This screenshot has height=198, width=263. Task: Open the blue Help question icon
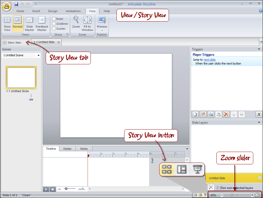pyautogui.click(x=260, y=11)
